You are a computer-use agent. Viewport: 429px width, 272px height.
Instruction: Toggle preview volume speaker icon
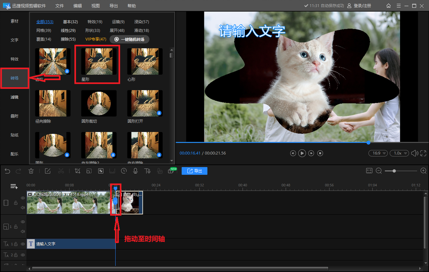[x=415, y=153]
